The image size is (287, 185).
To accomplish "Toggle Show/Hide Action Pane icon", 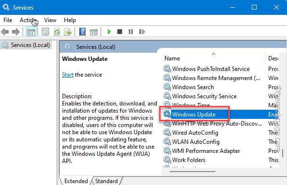I will pyautogui.click(x=94, y=32).
